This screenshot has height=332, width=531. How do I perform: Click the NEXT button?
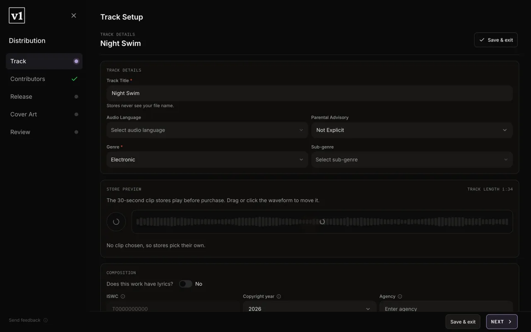[x=502, y=322]
